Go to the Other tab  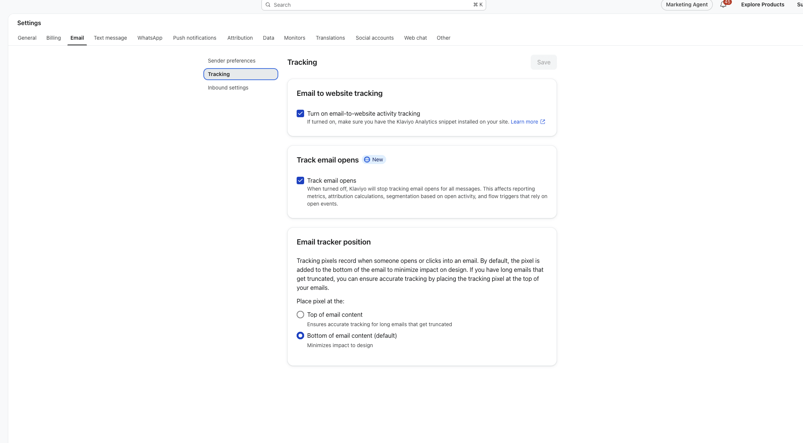point(443,38)
